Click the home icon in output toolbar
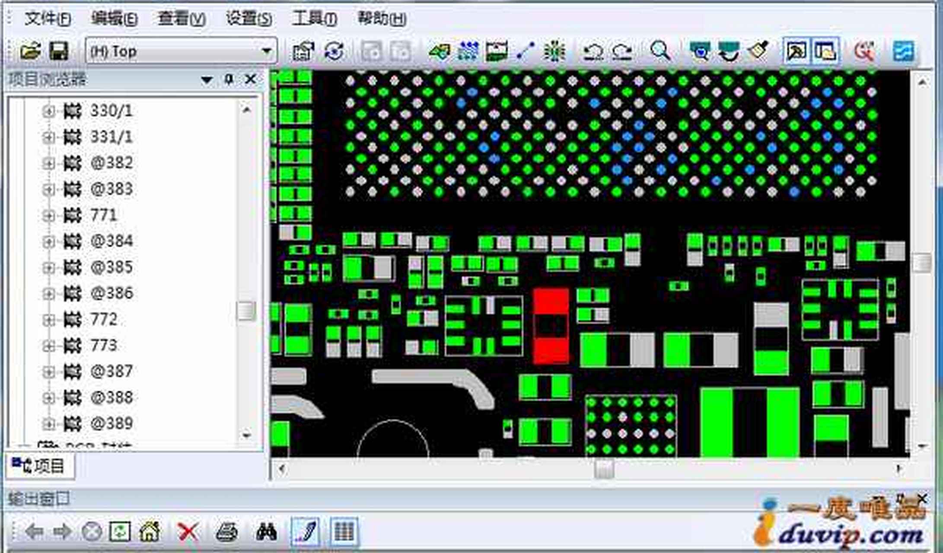 pyautogui.click(x=150, y=531)
